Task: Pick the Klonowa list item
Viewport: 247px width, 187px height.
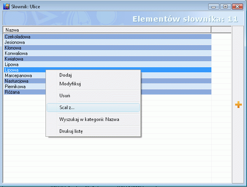Action: [x=108, y=48]
